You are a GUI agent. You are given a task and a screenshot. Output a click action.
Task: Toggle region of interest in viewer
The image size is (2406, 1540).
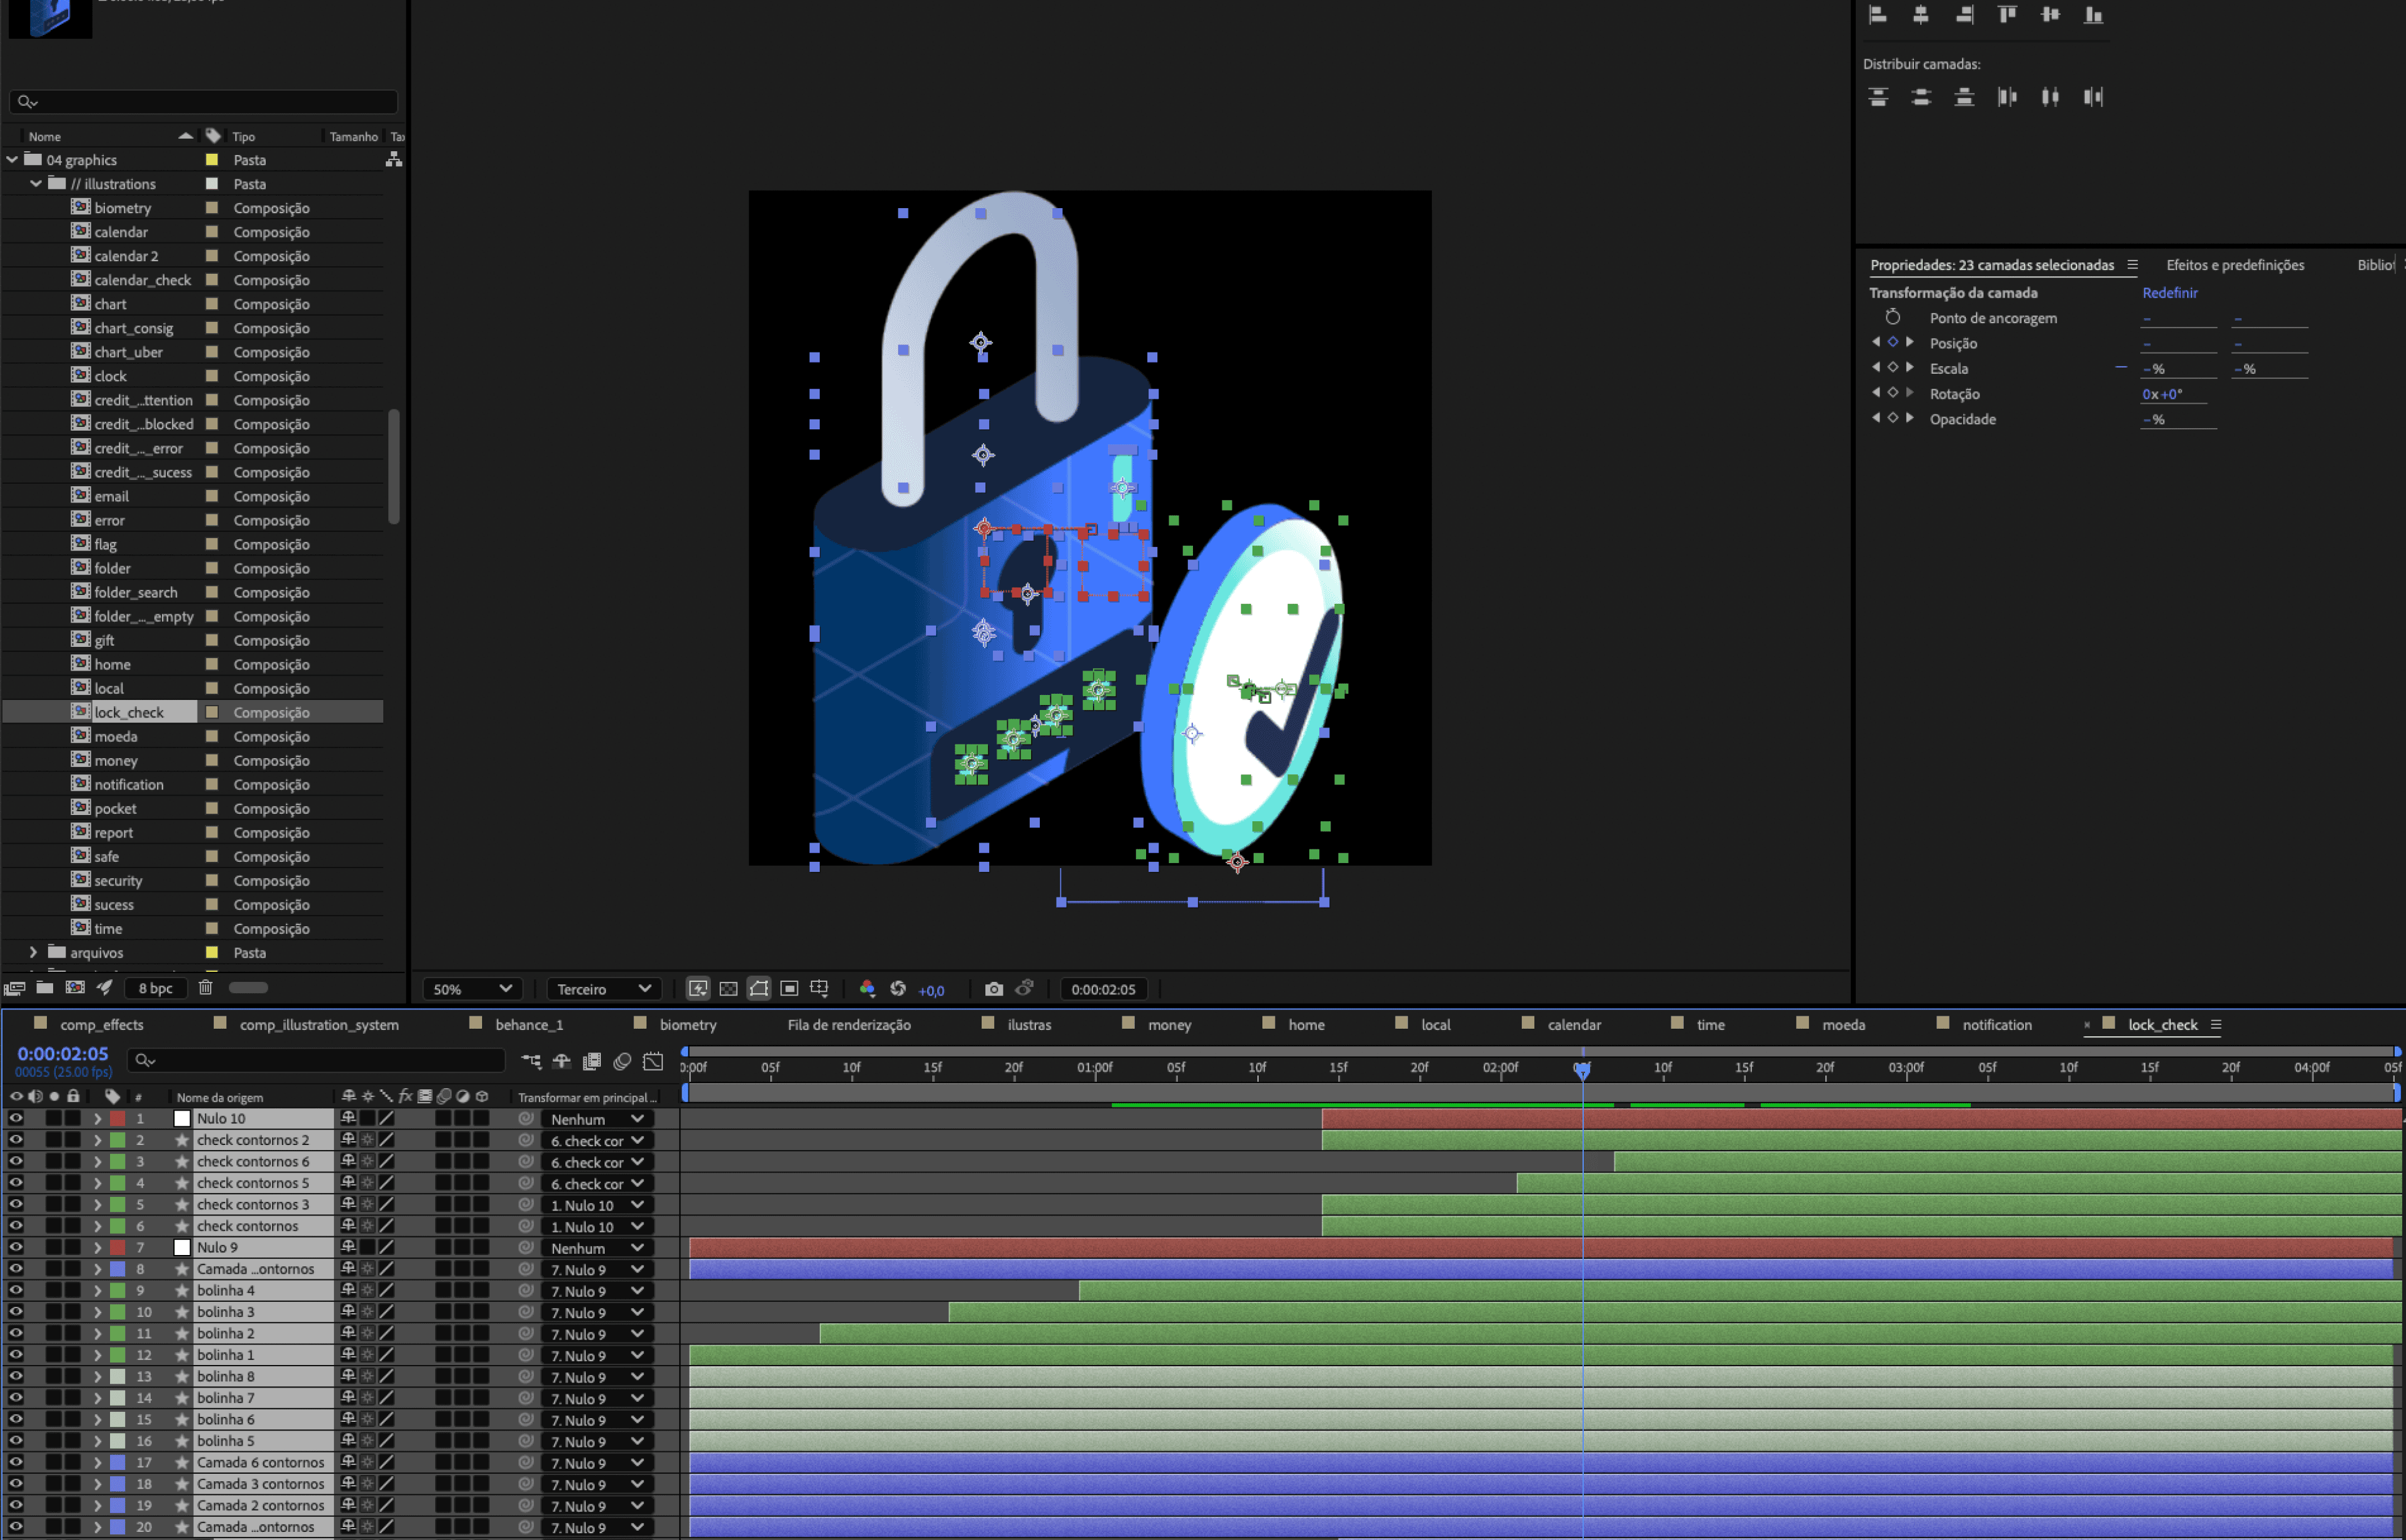coord(788,989)
